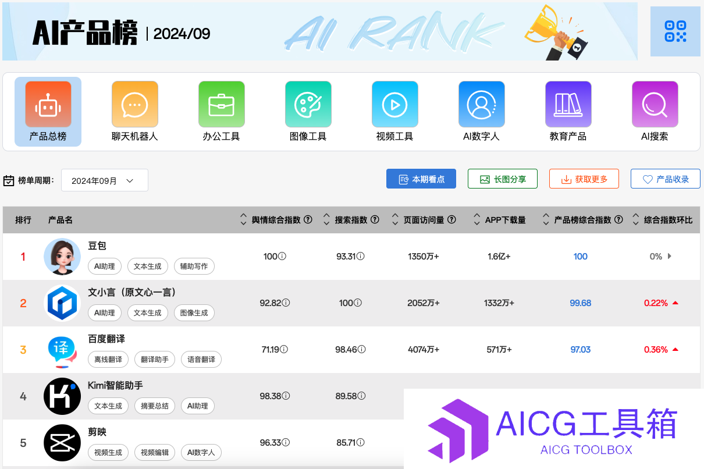Click the 本期看点 button
The height and width of the screenshot is (469, 704).
pos(421,179)
